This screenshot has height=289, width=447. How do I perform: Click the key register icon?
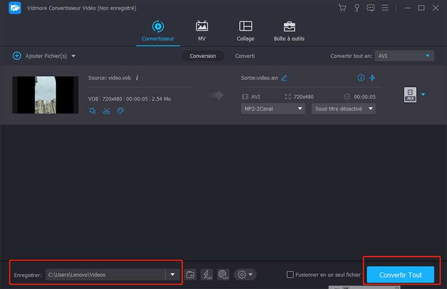click(356, 8)
